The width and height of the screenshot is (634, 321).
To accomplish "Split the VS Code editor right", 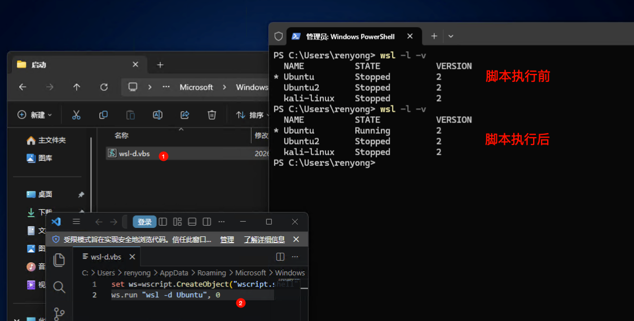I will coord(280,257).
